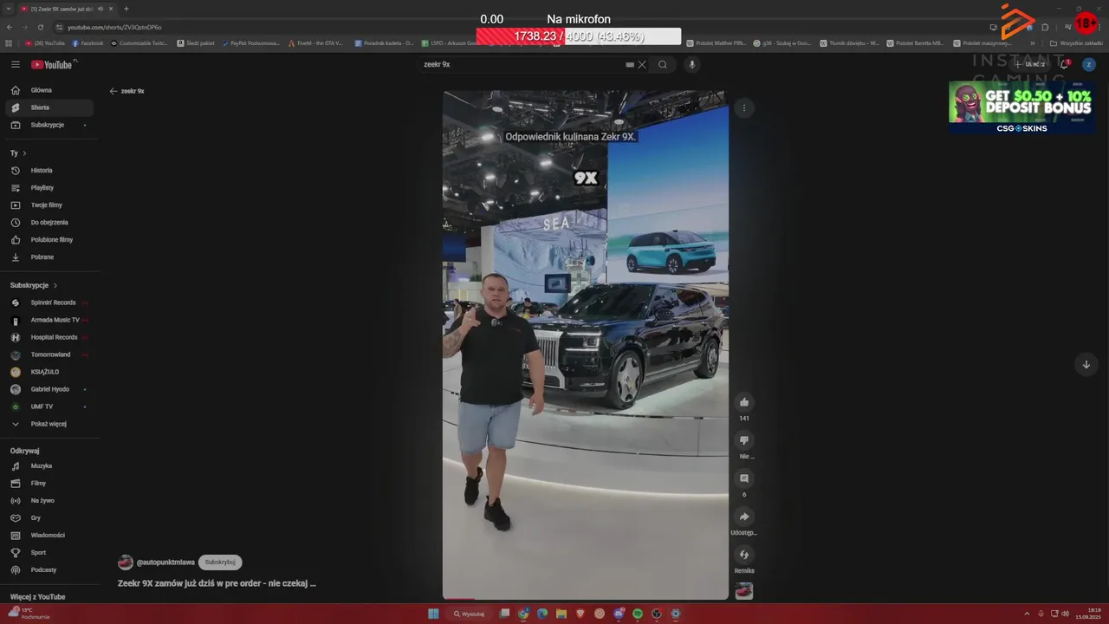Screen dimensions: 1109x624
Task: Click the autopunktmlawa channel avatar
Action: click(x=126, y=562)
